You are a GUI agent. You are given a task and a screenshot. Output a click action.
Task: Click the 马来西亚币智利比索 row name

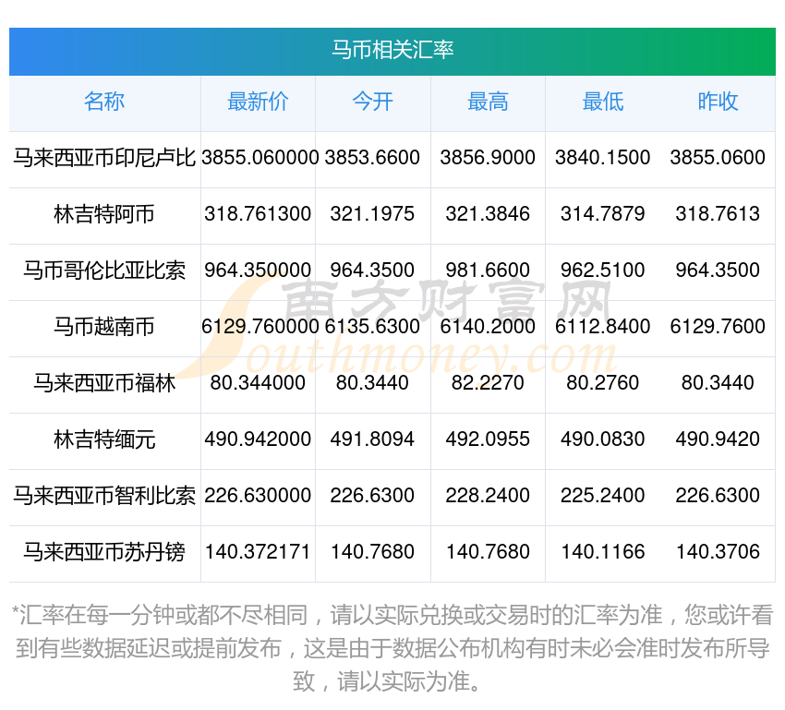tap(104, 496)
